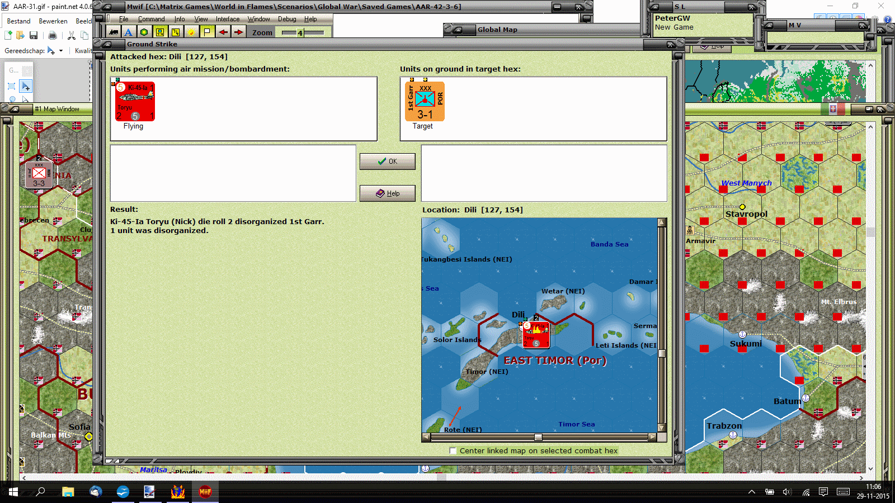Click the flag toolbar icon
The image size is (895, 503).
click(207, 32)
